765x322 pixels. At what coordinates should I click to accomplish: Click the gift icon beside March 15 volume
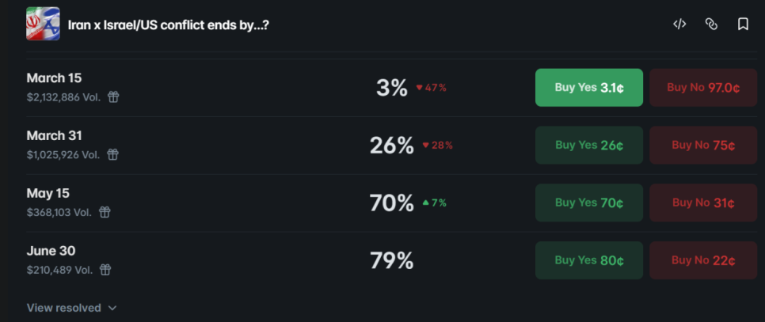(x=113, y=97)
